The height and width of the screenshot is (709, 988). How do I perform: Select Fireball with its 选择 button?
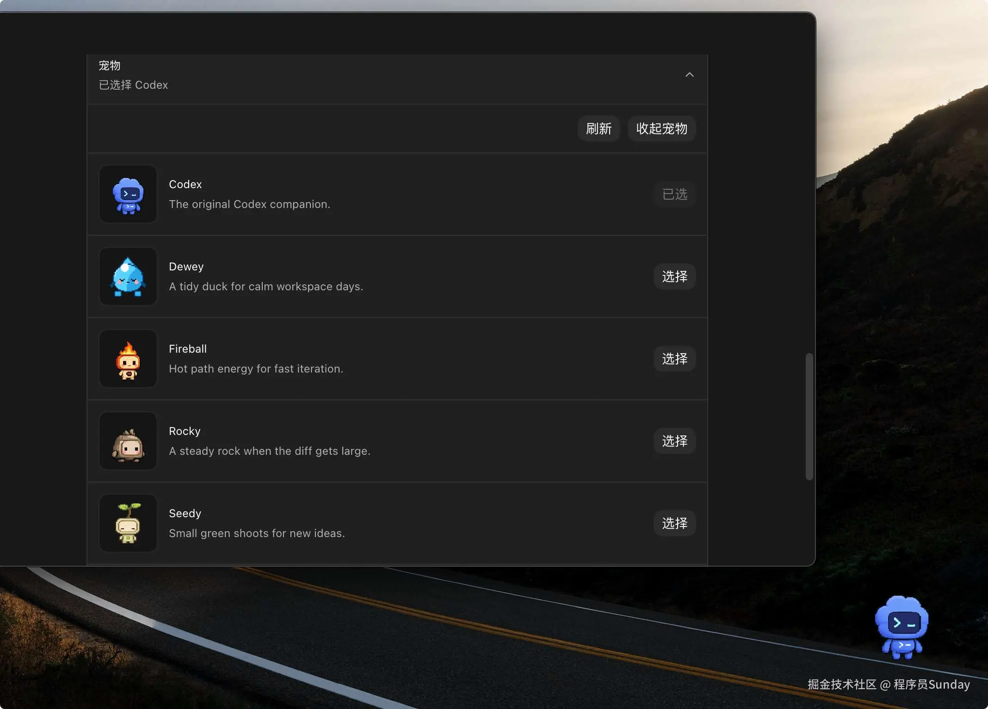click(x=674, y=359)
